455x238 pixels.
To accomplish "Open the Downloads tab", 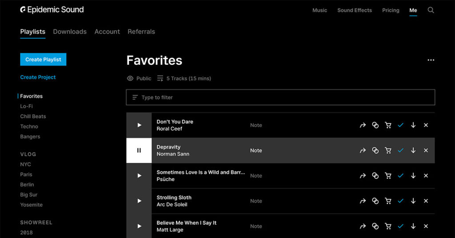I will (x=70, y=32).
